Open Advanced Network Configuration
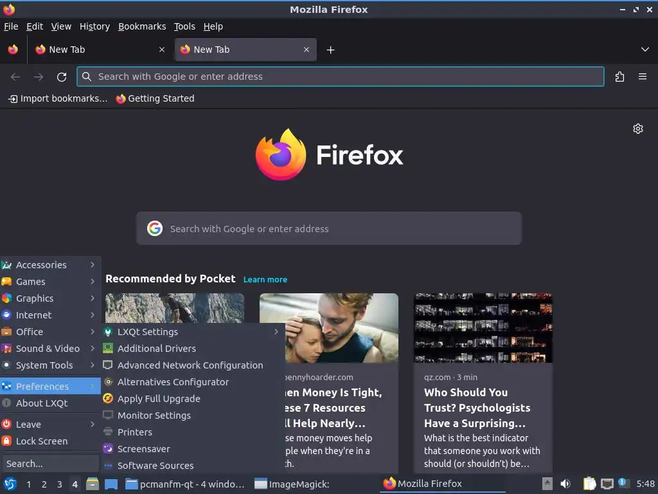This screenshot has height=494, width=658. (193, 365)
